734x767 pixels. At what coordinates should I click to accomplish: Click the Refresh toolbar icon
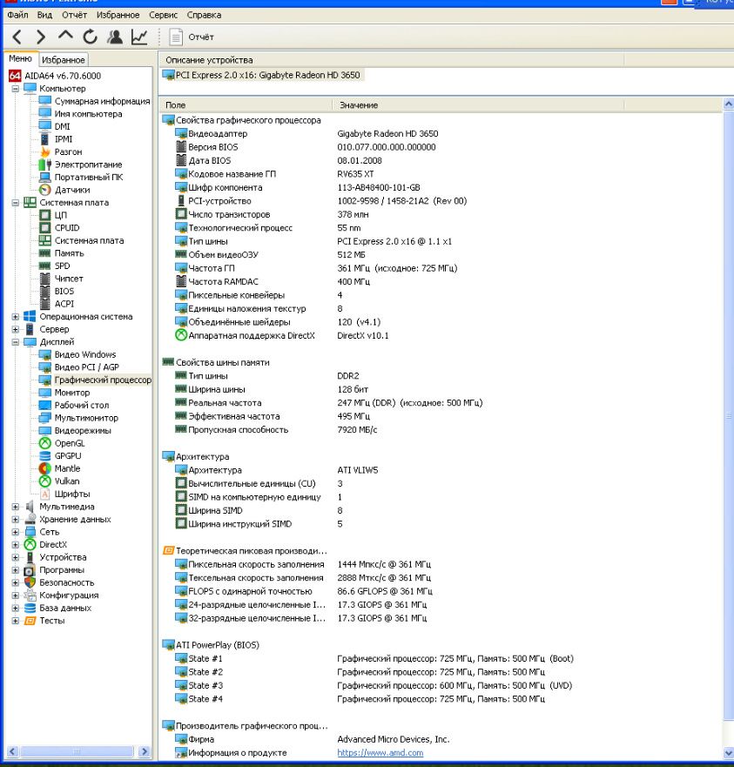90,37
